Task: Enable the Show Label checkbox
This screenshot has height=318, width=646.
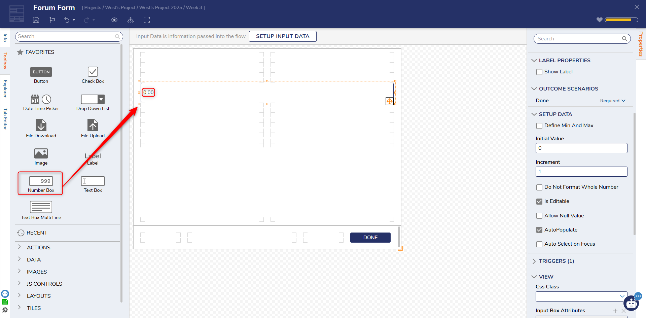Action: click(539, 72)
